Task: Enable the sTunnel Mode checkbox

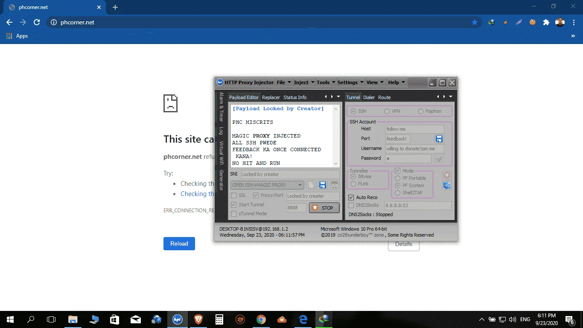Action: 233,214
